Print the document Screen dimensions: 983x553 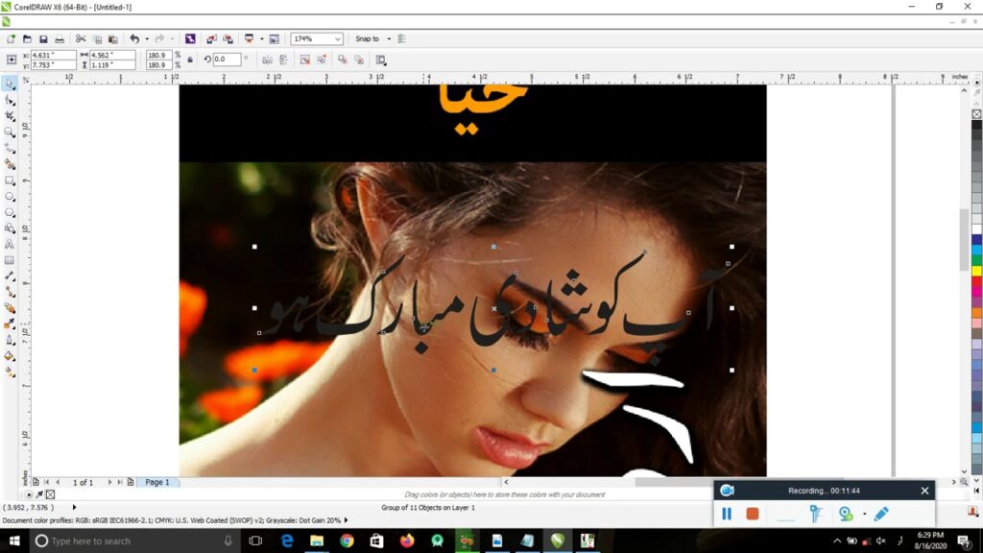60,38
